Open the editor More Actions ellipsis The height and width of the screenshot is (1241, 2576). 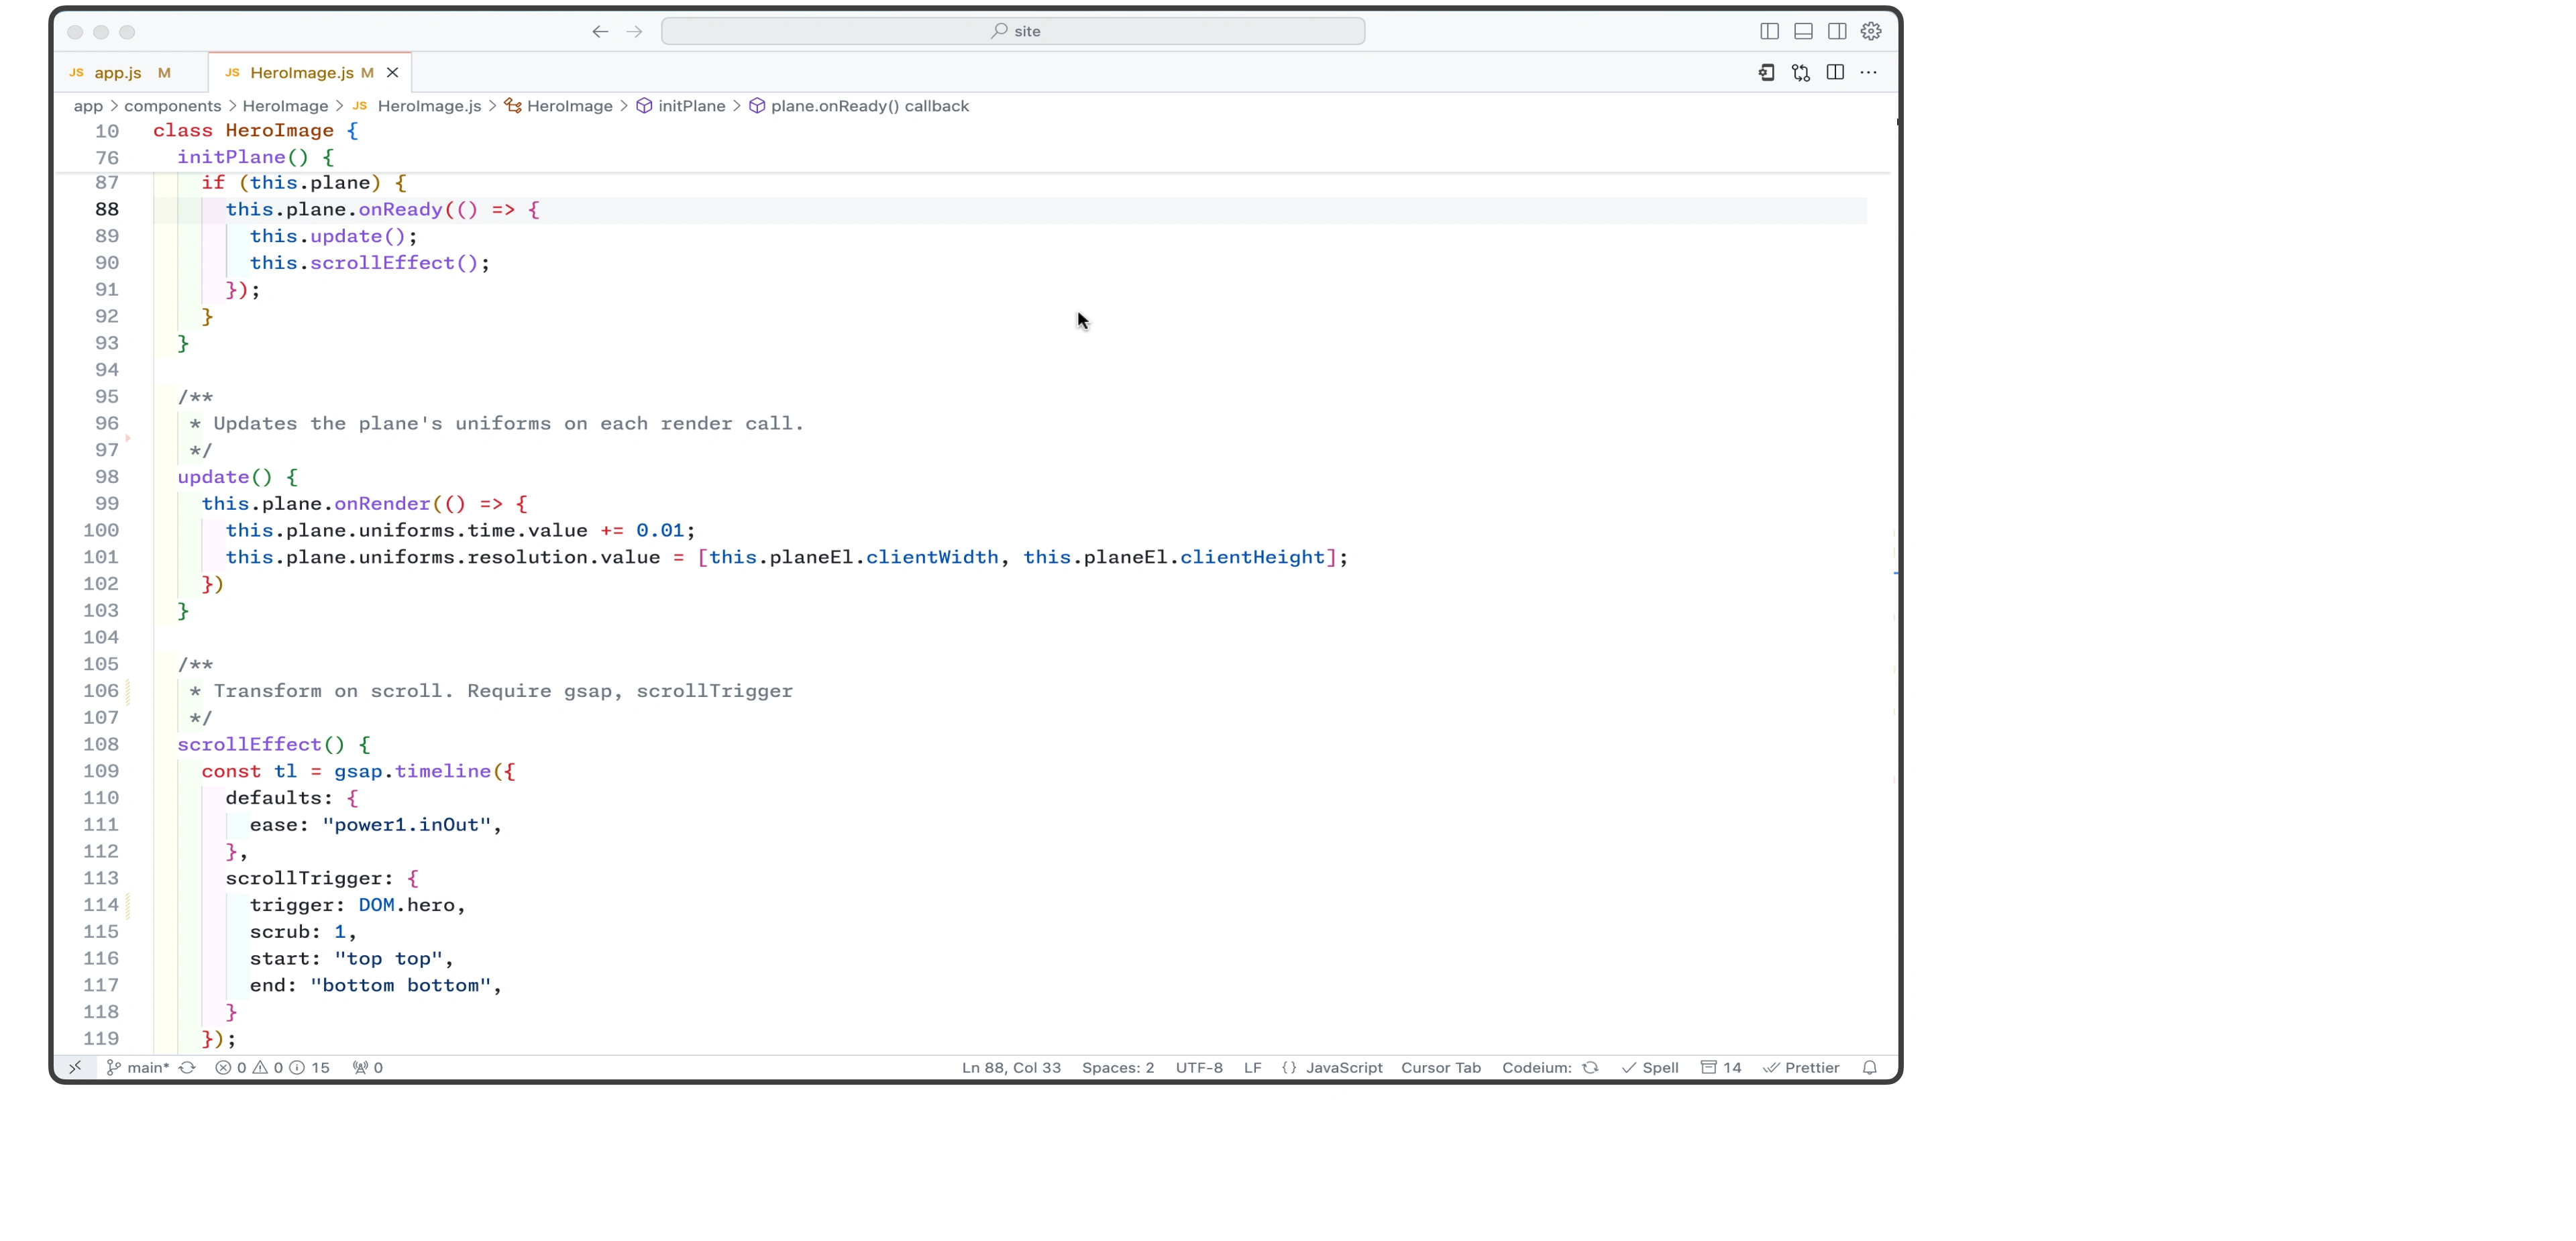[1868, 72]
